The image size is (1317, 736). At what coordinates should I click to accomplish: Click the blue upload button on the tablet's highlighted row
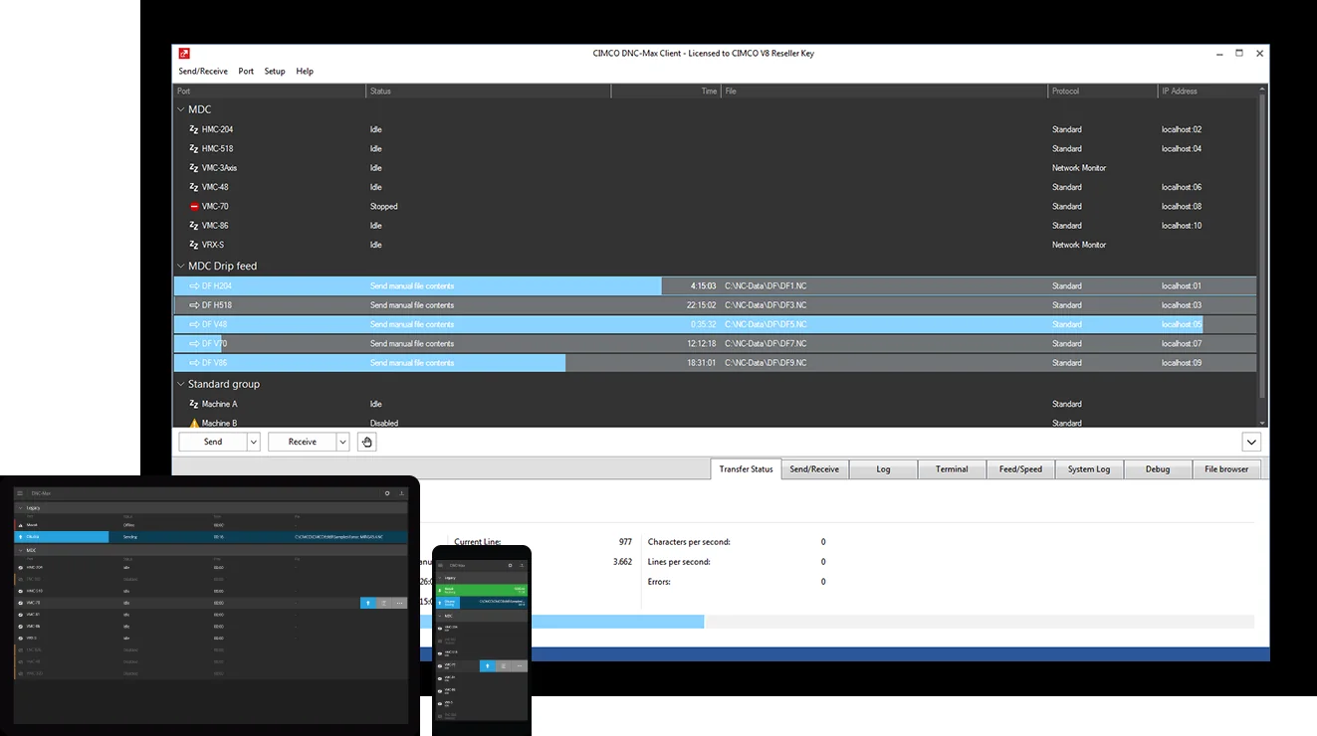coord(368,603)
